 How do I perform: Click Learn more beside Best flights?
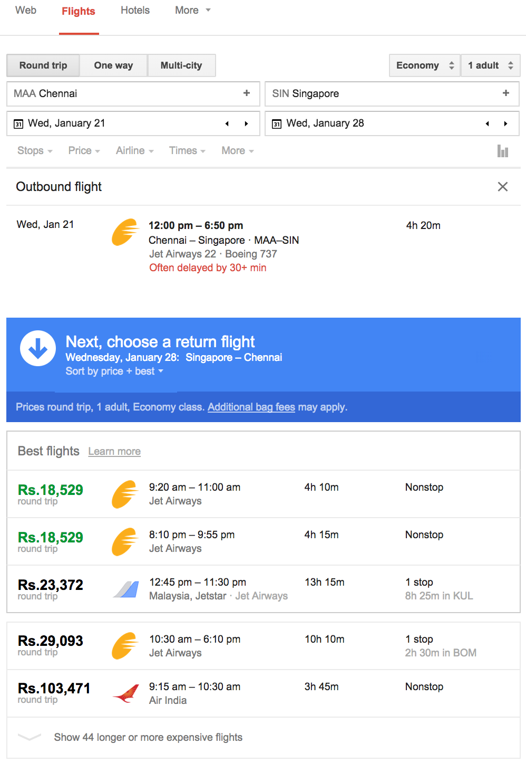click(x=114, y=452)
